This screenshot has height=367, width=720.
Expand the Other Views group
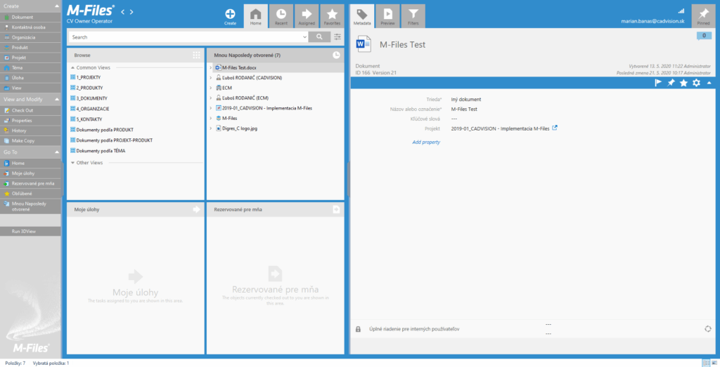72,163
